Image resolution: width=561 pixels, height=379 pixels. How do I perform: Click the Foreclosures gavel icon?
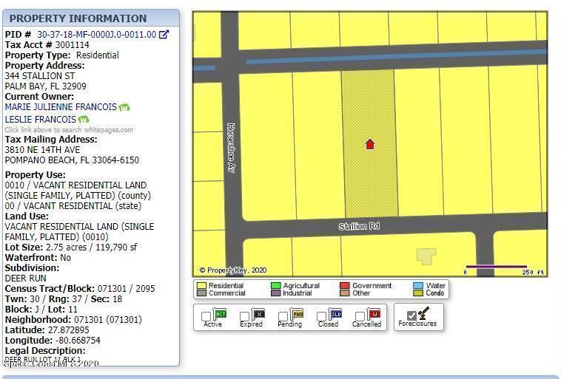click(x=424, y=313)
